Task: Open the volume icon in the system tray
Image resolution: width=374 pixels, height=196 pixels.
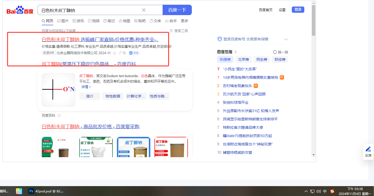Action: (318, 191)
